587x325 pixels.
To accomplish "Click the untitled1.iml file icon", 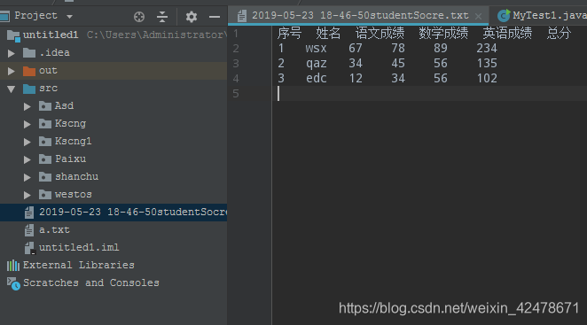I will pyautogui.click(x=29, y=248).
